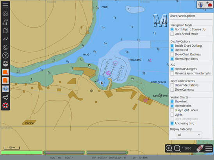Click the 1:5000 chart scale readout
This screenshot has height=160, width=214.
pos(186,148)
